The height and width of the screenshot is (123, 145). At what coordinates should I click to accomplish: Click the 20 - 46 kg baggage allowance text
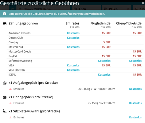pyautogui.click(x=97, y=89)
